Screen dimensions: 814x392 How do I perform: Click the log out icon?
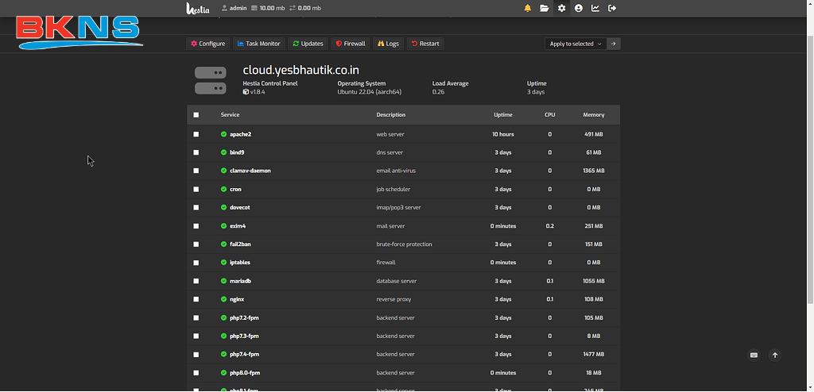[612, 8]
